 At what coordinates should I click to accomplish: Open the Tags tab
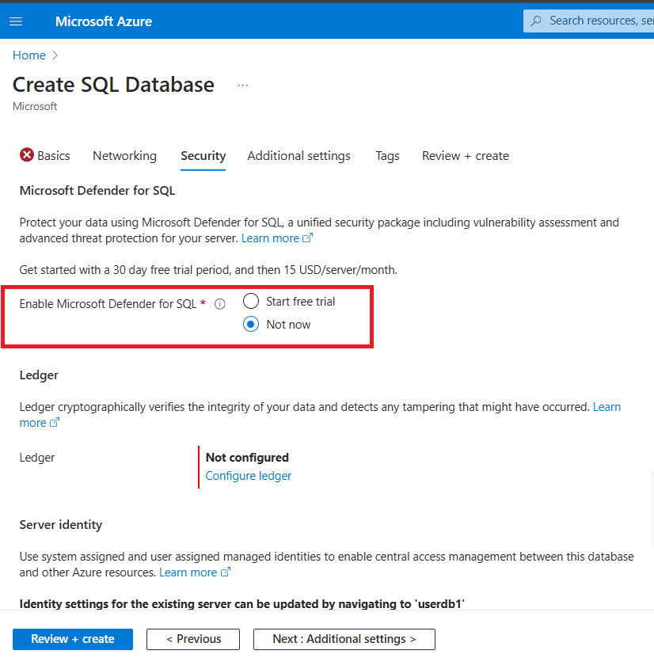pos(387,156)
